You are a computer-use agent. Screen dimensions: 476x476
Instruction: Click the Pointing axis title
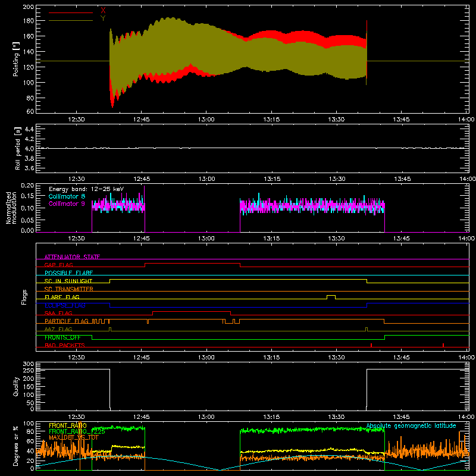pos(16,59)
